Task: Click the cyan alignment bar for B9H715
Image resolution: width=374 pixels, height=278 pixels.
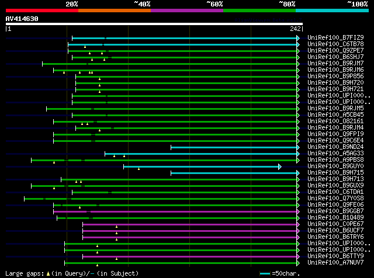Action: (x=234, y=173)
